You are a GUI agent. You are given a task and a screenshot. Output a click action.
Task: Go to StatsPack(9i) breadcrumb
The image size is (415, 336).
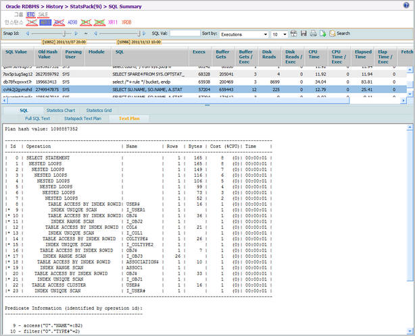click(x=85, y=7)
